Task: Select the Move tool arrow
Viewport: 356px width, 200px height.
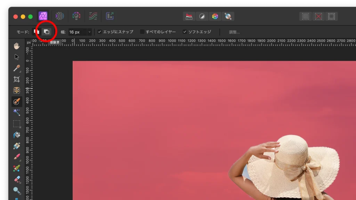Action: point(17,57)
